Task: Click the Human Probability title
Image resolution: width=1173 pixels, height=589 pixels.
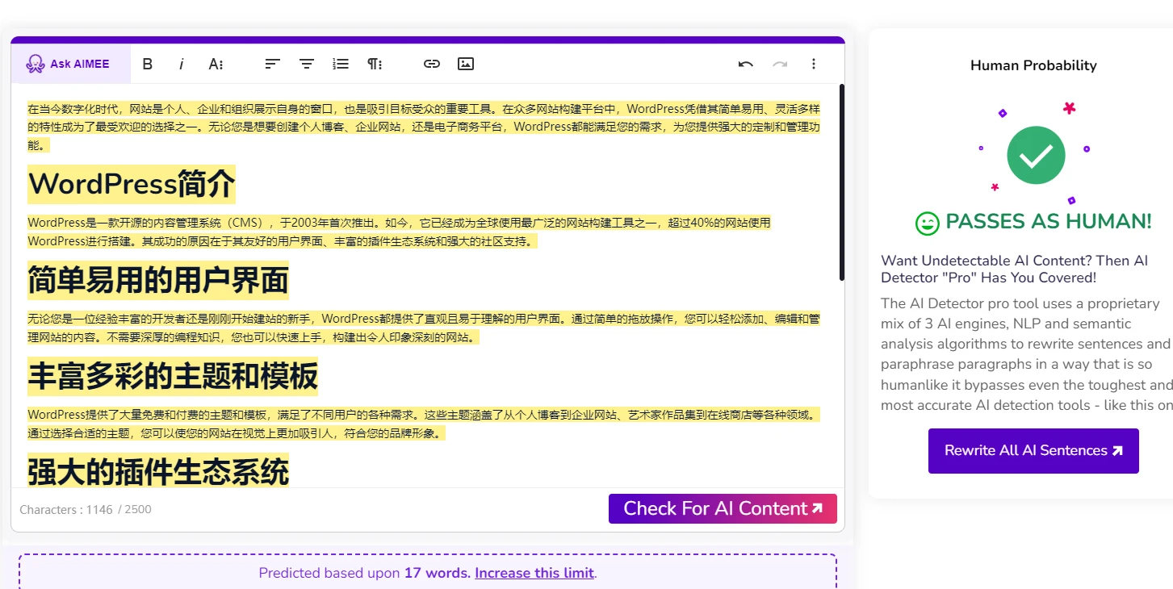Action: tap(1033, 65)
